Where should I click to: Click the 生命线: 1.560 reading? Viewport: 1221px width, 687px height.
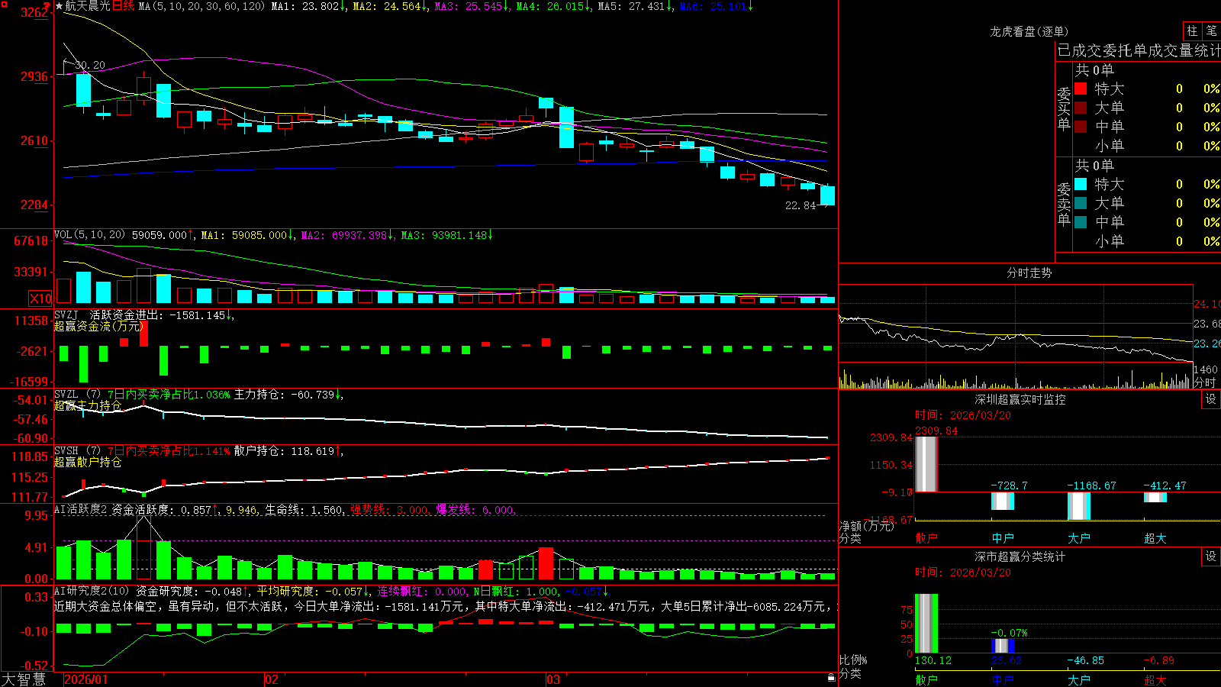point(304,510)
